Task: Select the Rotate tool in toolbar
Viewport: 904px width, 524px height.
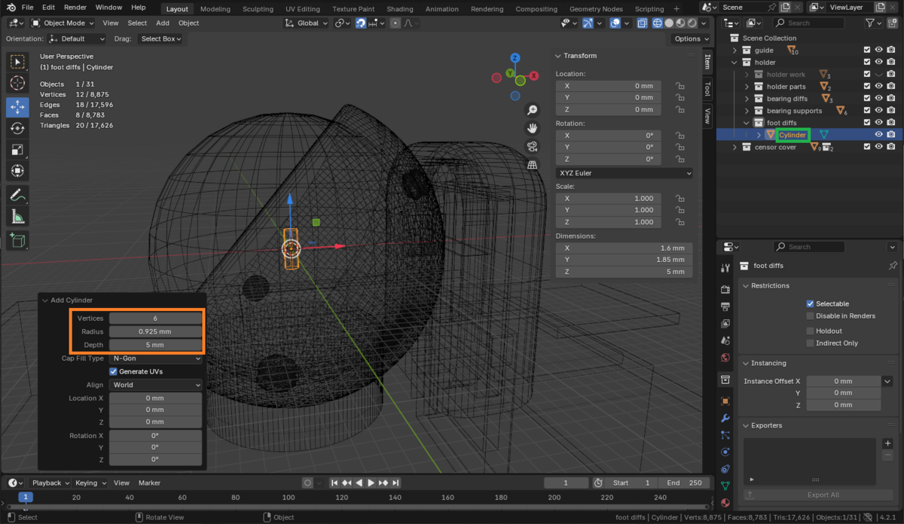Action: click(x=18, y=129)
